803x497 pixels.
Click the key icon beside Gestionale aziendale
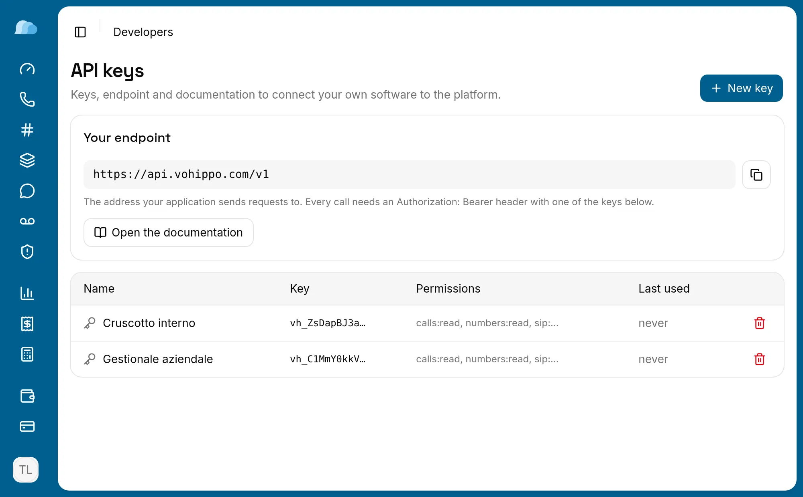(90, 359)
